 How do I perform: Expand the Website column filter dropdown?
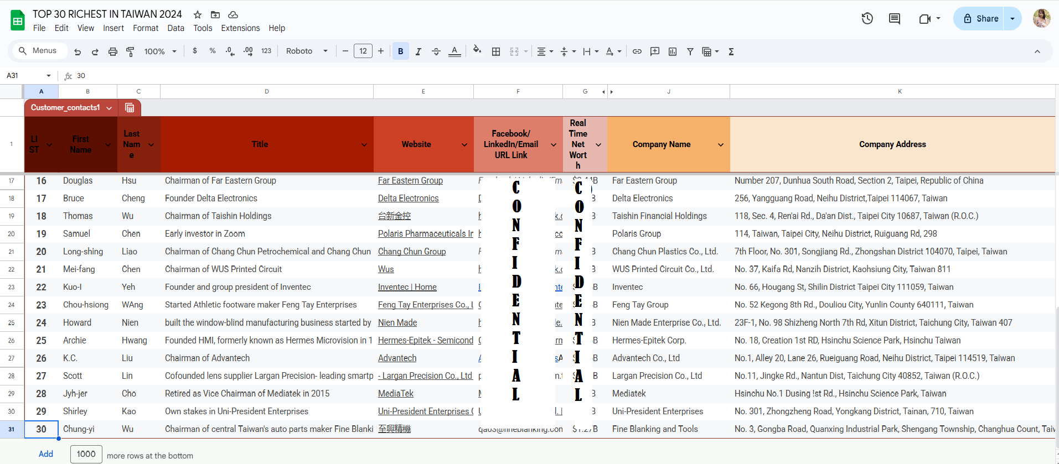coord(464,145)
